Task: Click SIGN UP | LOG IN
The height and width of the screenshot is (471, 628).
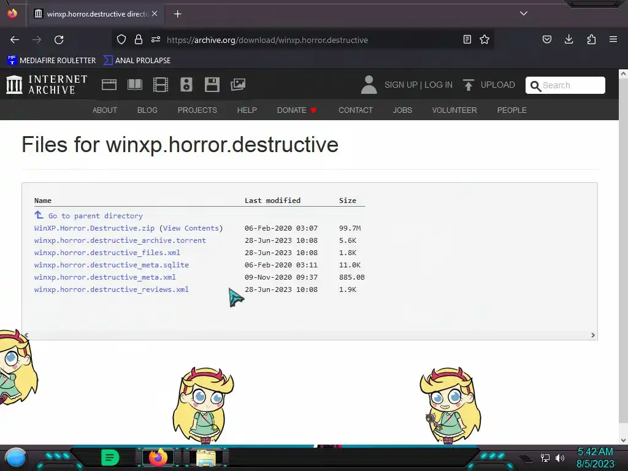Action: [418, 85]
